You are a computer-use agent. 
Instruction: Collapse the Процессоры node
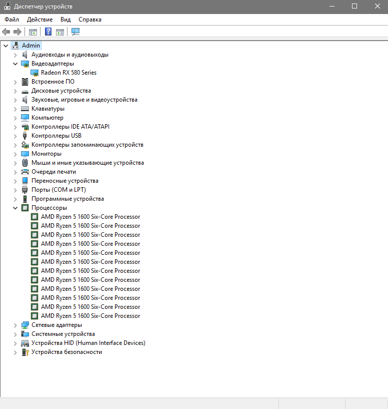click(x=15, y=208)
